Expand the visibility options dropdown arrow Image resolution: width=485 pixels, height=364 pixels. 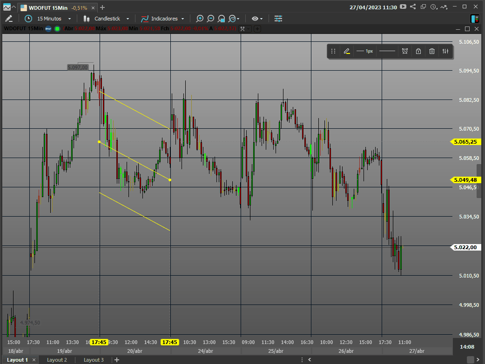(x=262, y=19)
